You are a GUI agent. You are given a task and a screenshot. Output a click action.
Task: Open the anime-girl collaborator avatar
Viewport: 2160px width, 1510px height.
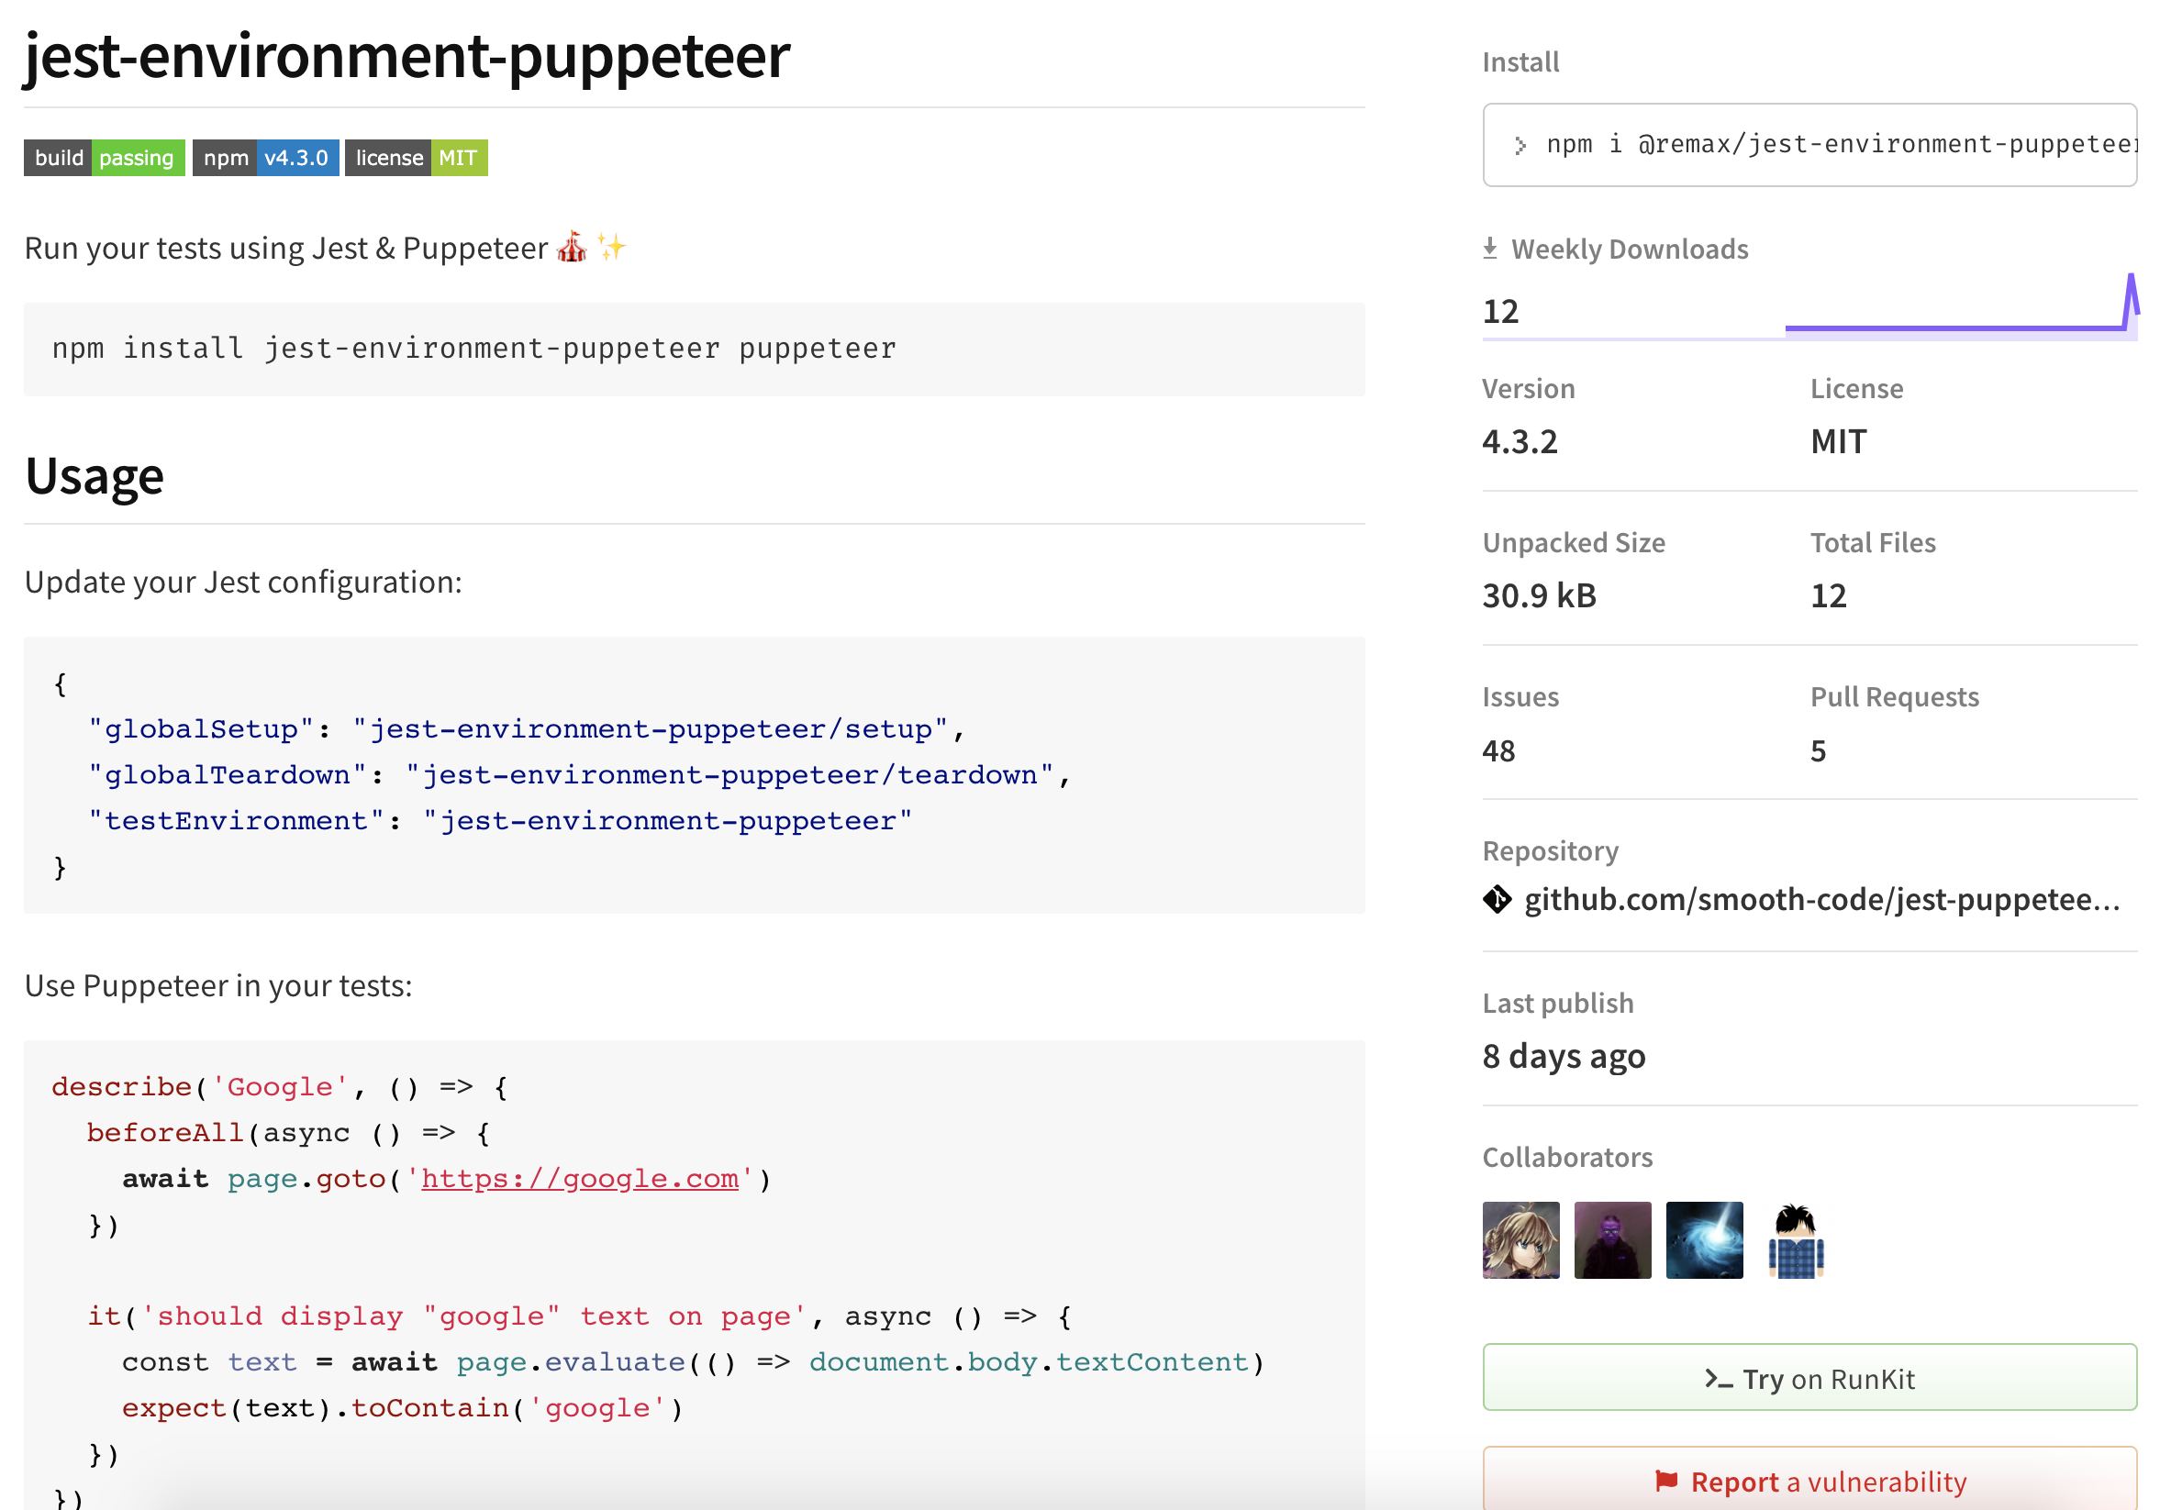pos(1520,1240)
